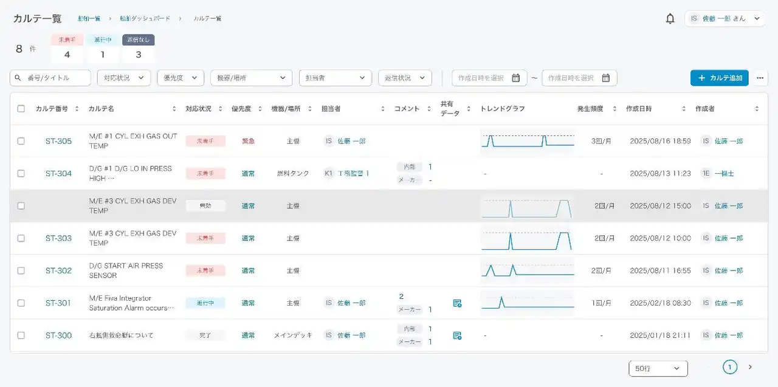Viewport: 778px width, 387px height.
Task: Expand the 対応状況 filter dropdown
Action: click(x=123, y=78)
